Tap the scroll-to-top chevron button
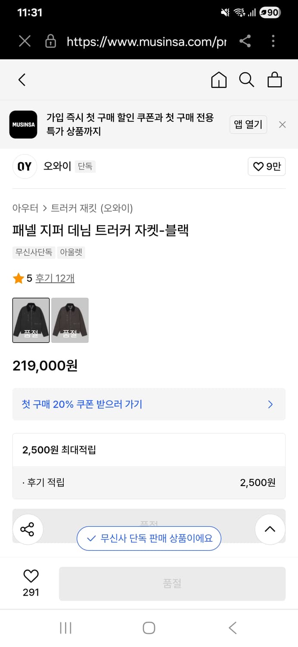The height and width of the screenshot is (647, 298). pyautogui.click(x=270, y=529)
